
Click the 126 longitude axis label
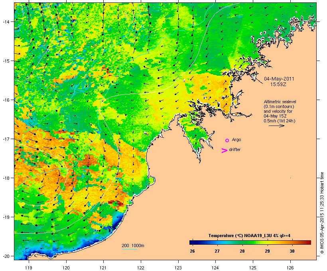[290, 268]
